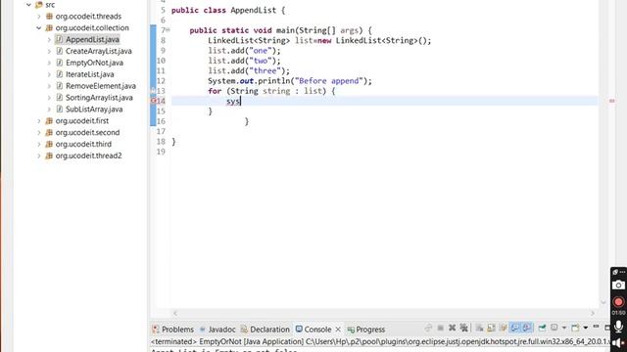Viewport: 627px width, 352px height.
Task: Collapse the org.ucodeit.collection package
Action: point(39,28)
